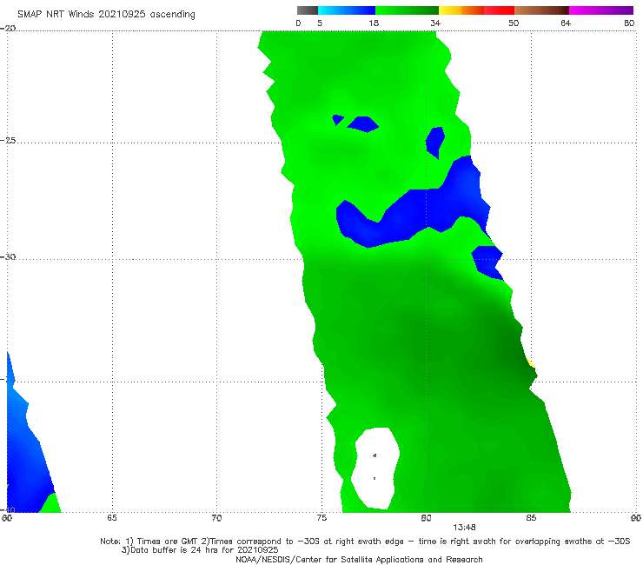Click the color bar label "64"

click(566, 23)
